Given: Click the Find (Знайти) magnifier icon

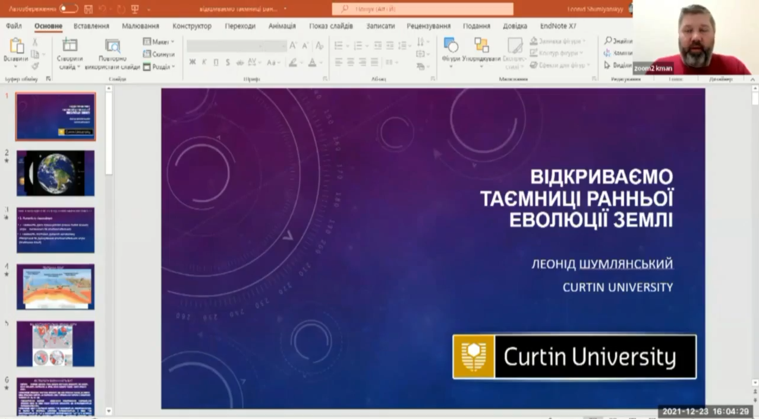Looking at the screenshot, I should coord(608,41).
